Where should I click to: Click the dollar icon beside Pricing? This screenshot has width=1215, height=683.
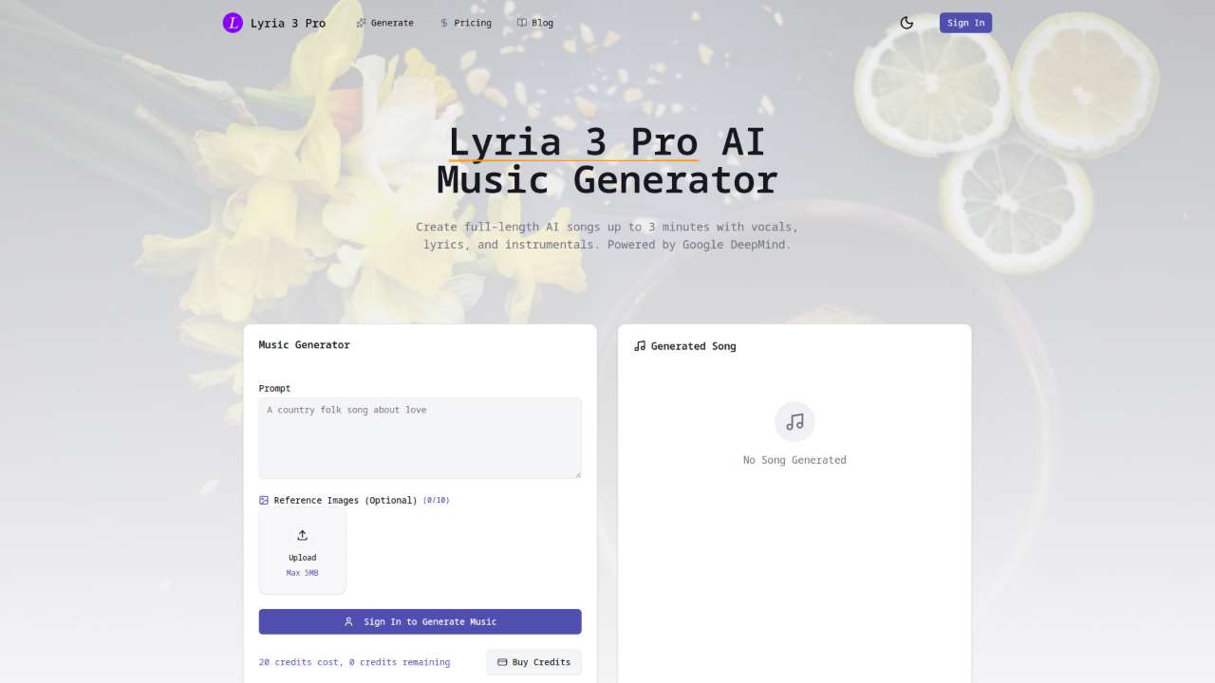coord(444,23)
